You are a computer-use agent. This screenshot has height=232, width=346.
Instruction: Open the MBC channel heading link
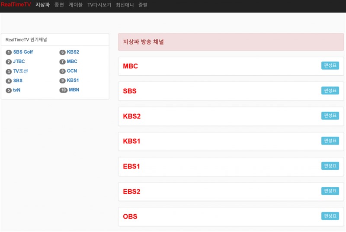tap(131, 66)
